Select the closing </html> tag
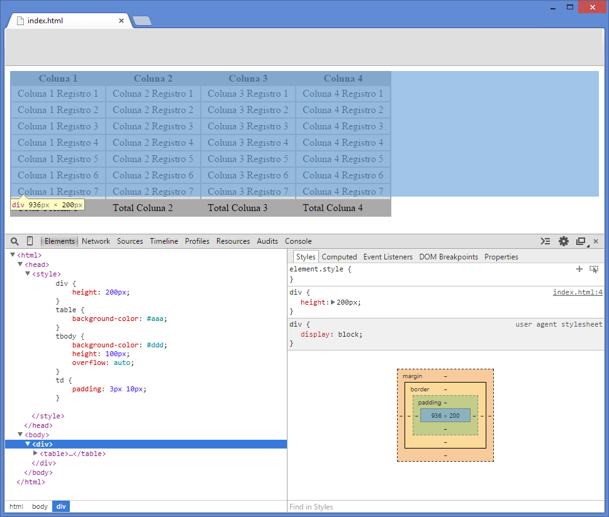 [31, 482]
